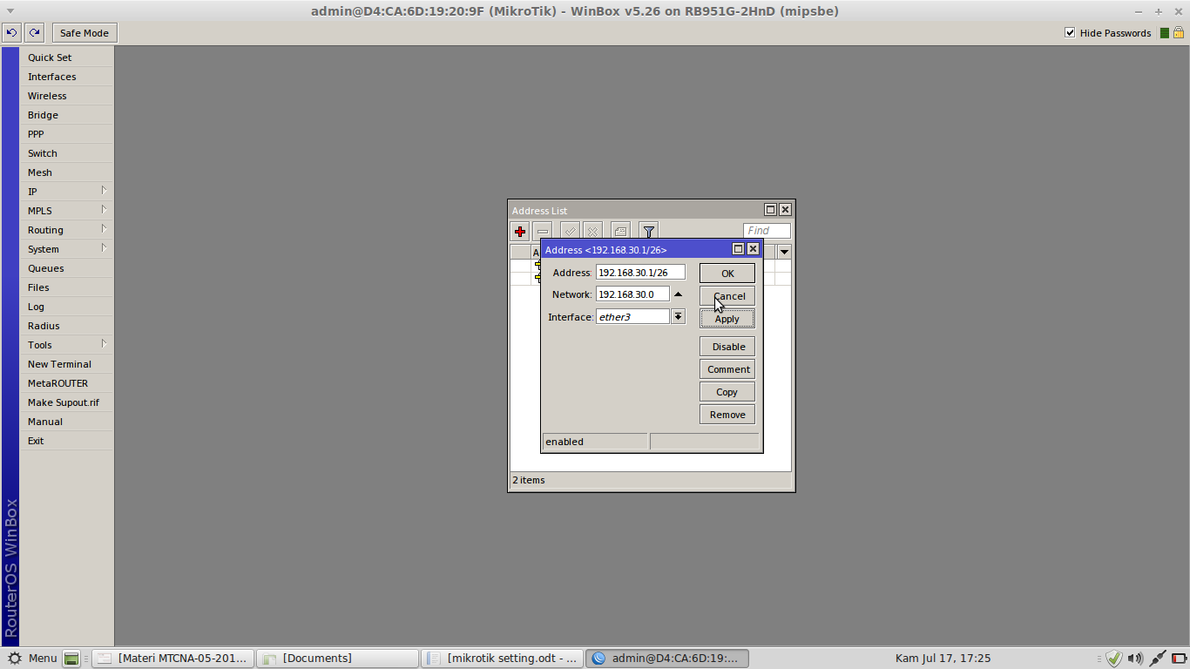Viewport: 1190px width, 669px height.
Task: Open the funnel Filter icon in Address List
Action: click(x=648, y=232)
